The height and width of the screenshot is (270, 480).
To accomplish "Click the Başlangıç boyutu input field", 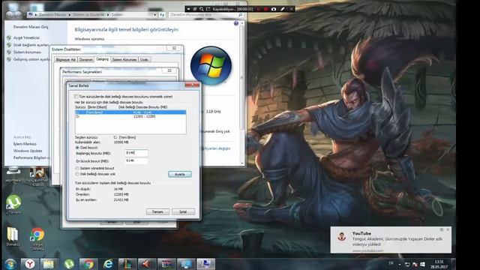I will coord(136,153).
